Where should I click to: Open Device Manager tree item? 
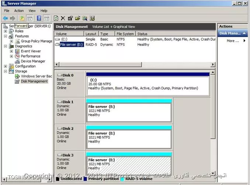pos(33,61)
